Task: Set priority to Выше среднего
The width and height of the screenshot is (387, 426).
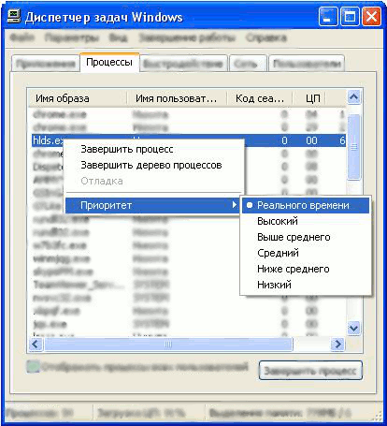Action: [x=306, y=237]
